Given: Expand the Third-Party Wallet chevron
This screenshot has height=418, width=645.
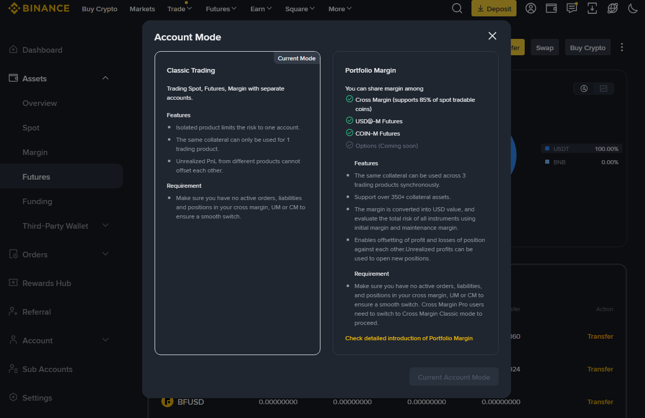Looking at the screenshot, I should coord(105,226).
